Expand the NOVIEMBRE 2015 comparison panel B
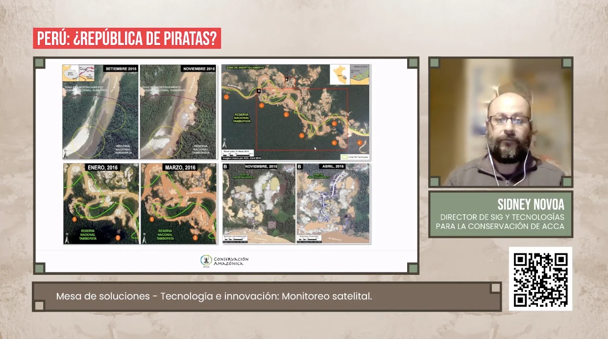This screenshot has width=608, height=339. pyautogui.click(x=257, y=203)
